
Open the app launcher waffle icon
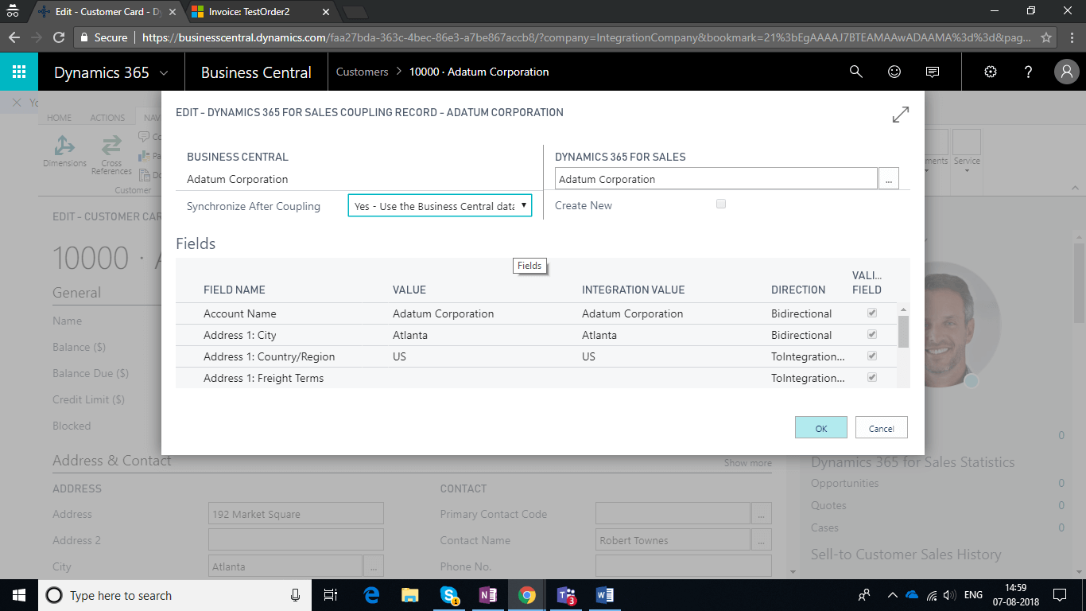pyautogui.click(x=19, y=72)
